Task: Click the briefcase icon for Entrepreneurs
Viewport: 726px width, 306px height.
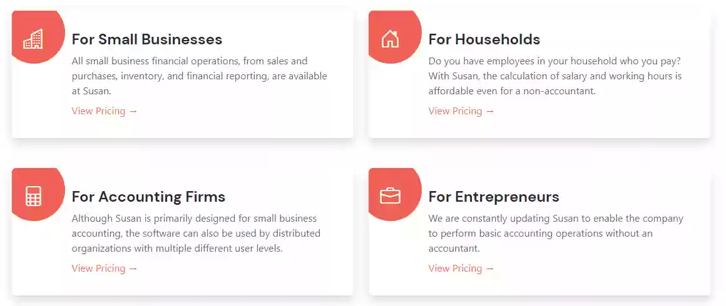Action: (x=390, y=196)
